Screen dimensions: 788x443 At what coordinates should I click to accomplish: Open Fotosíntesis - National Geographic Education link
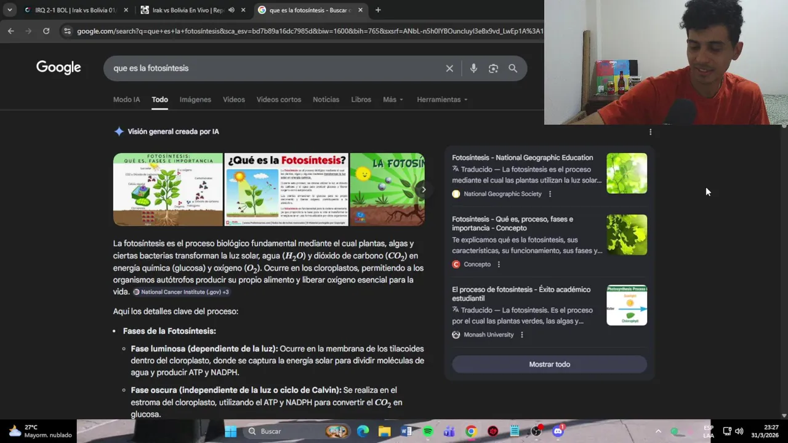click(522, 158)
